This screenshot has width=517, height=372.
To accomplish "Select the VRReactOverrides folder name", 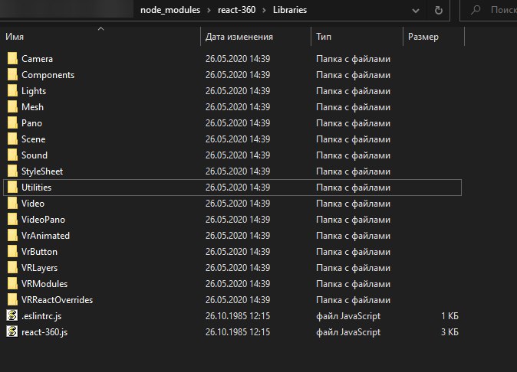I will (x=57, y=300).
